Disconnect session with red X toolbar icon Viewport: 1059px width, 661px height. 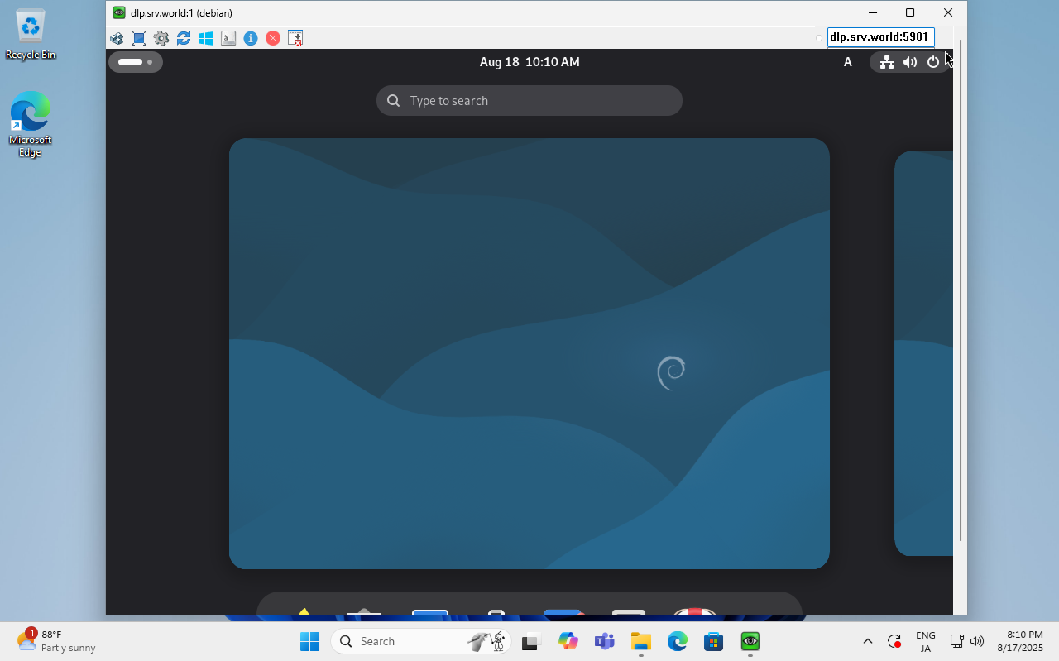tap(273, 38)
